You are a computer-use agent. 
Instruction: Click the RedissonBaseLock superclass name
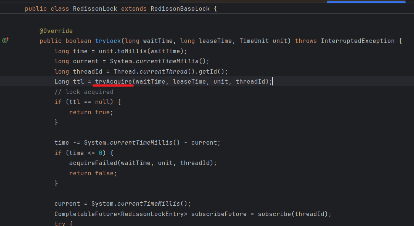pyautogui.click(x=180, y=9)
